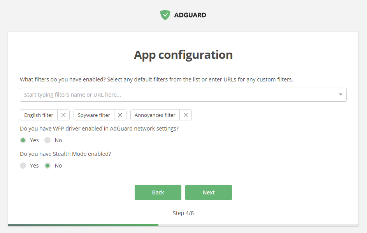Click the AdGuard shield logo icon
This screenshot has height=233, width=367.
click(165, 15)
